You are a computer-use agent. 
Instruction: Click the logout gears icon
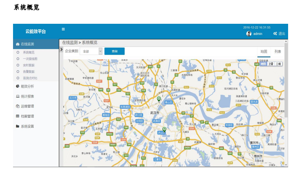275,33
